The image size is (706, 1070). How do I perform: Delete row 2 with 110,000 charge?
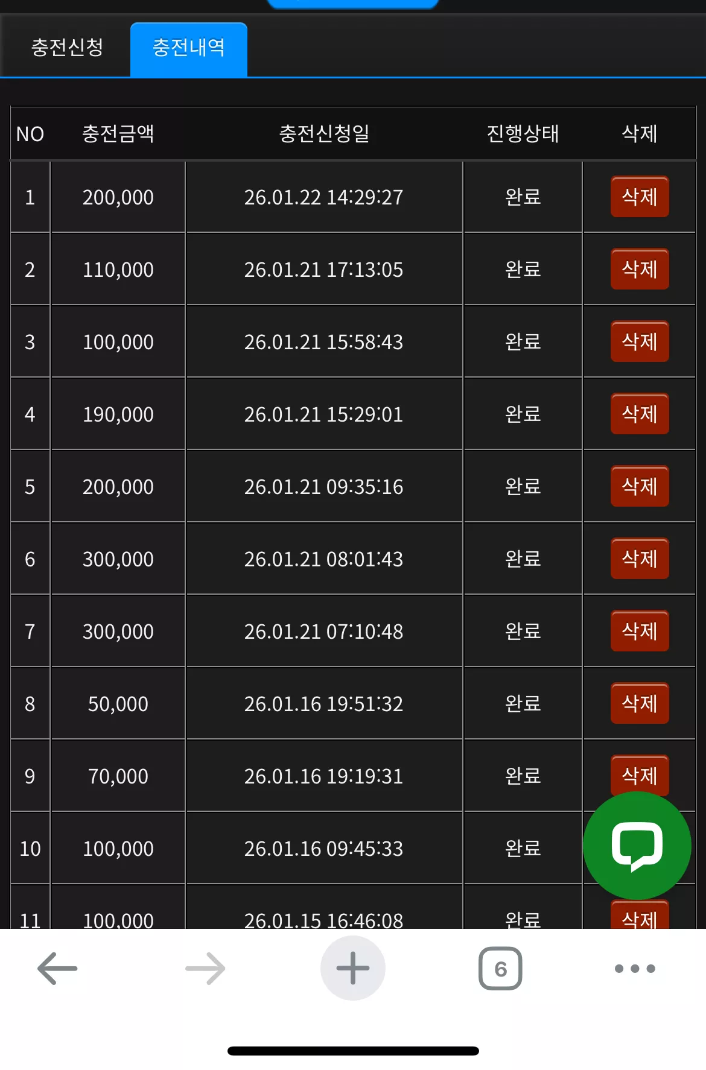640,269
